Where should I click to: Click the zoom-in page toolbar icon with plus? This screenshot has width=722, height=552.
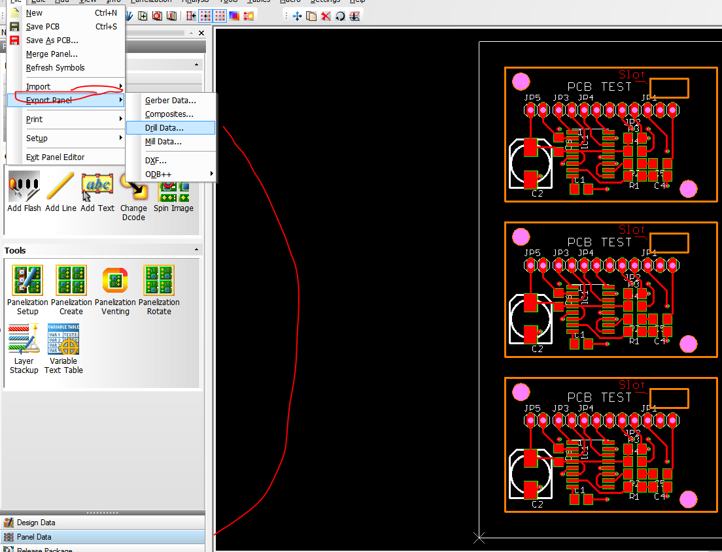point(143,16)
